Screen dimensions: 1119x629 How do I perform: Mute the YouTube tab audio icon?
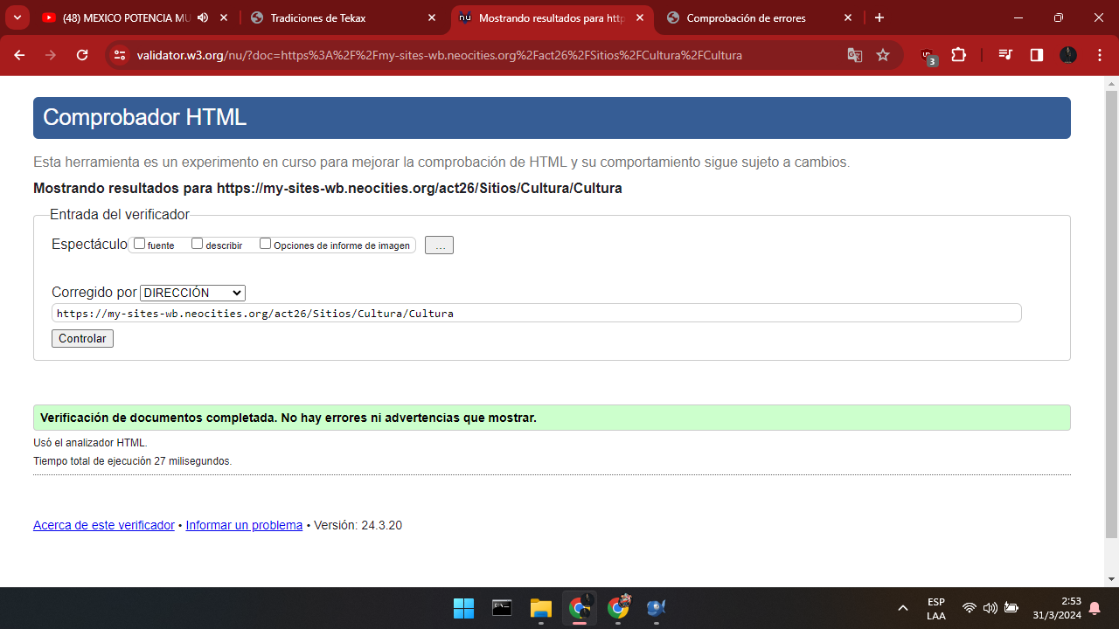tap(203, 17)
